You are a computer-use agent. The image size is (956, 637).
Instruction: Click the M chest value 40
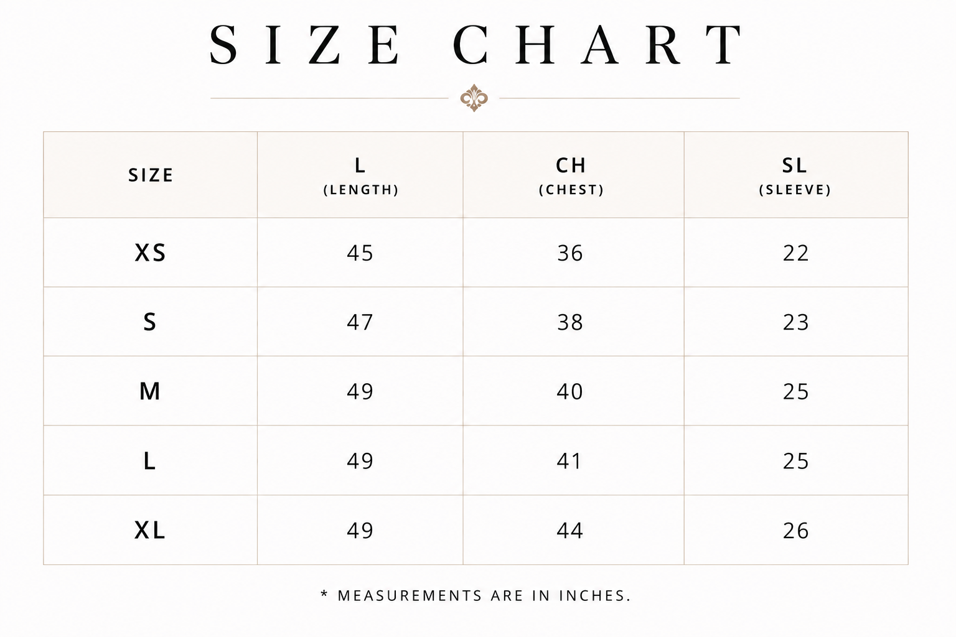(569, 392)
